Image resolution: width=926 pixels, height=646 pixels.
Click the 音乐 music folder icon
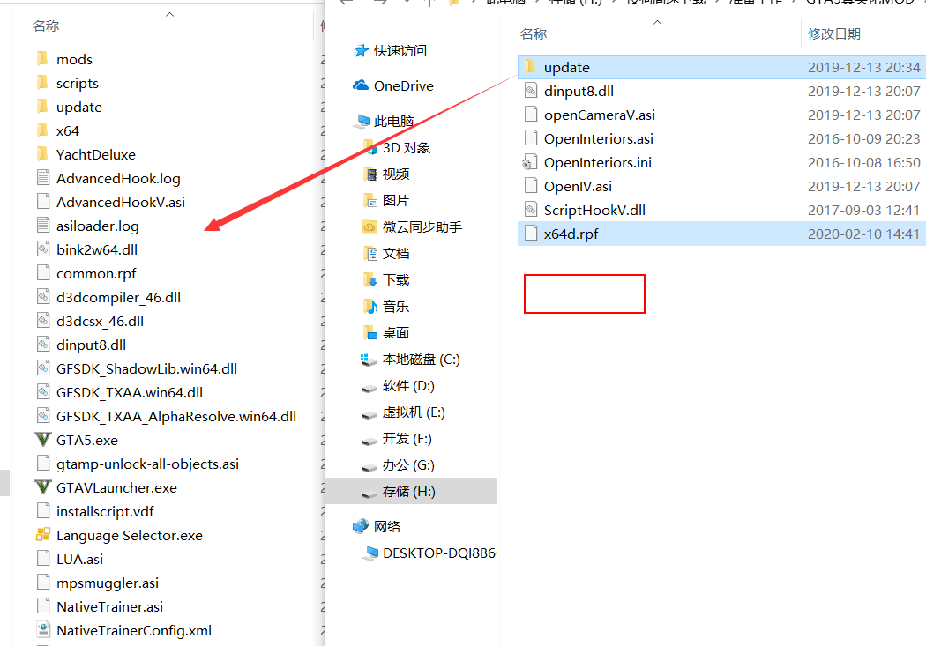click(x=370, y=306)
